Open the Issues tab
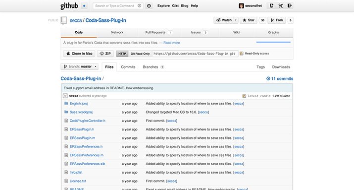 (199, 33)
